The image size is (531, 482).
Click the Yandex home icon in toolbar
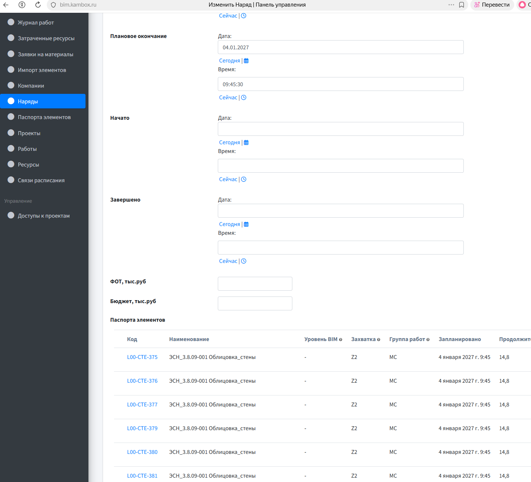coord(22,5)
